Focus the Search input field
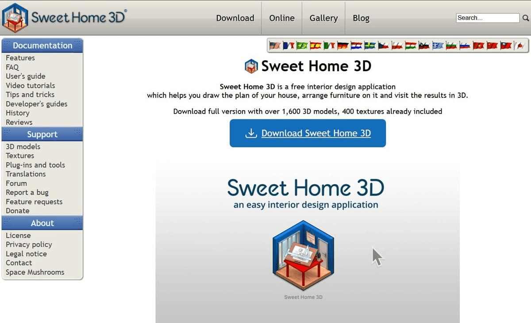The image size is (531, 323). click(x=488, y=18)
